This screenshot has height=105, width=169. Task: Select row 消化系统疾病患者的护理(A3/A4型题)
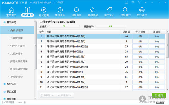pos(101,87)
